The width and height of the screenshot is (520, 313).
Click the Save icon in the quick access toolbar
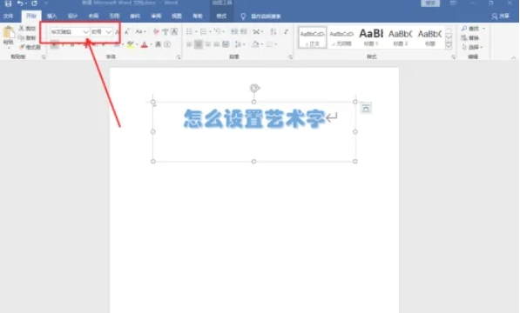tap(8, 3)
